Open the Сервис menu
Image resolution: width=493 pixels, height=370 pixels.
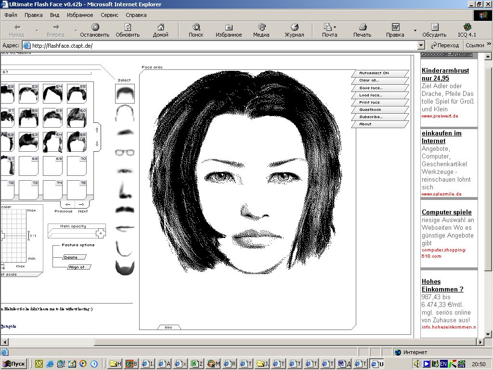tap(109, 15)
